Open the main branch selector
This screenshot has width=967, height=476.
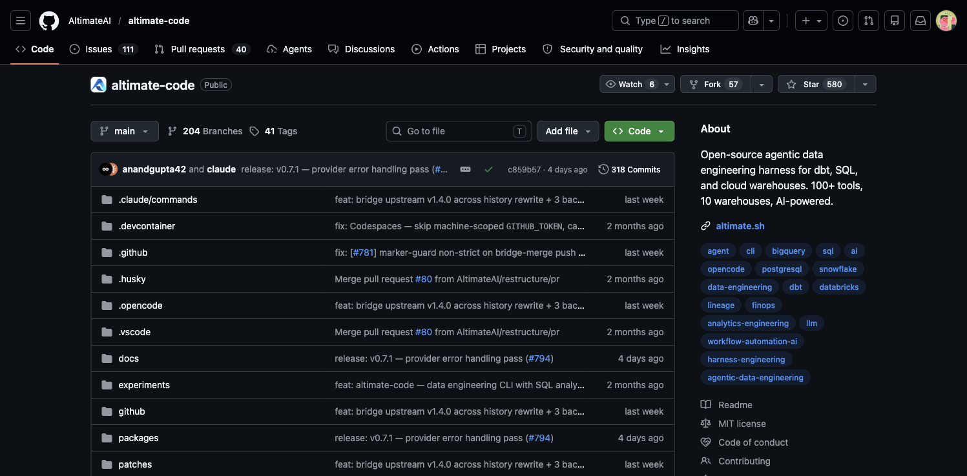pyautogui.click(x=125, y=131)
